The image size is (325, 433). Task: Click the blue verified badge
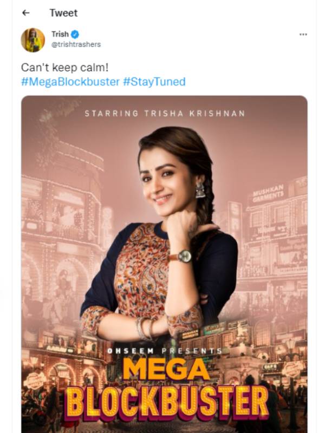pyautogui.click(x=75, y=34)
